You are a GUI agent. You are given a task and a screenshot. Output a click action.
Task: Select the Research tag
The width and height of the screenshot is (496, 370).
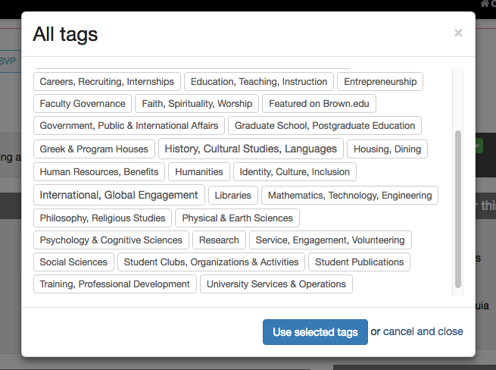point(219,240)
